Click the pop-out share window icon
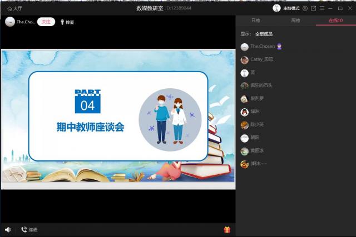 (313, 8)
